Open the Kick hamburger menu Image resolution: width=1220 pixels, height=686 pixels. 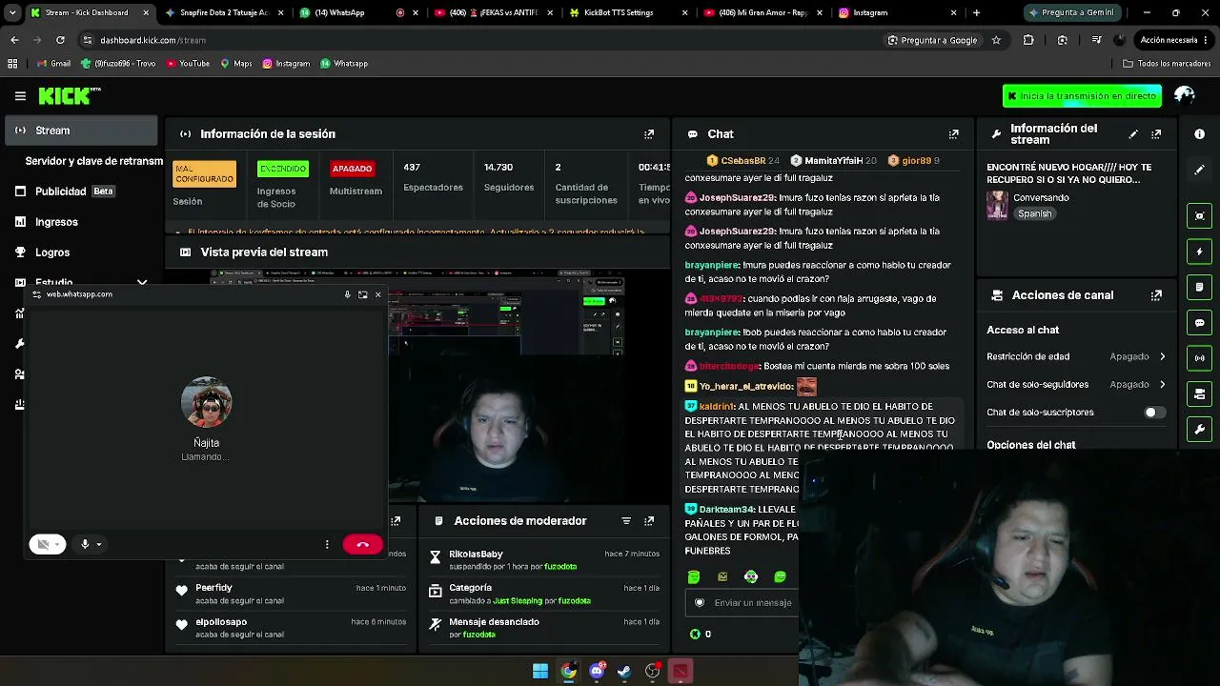tap(20, 96)
